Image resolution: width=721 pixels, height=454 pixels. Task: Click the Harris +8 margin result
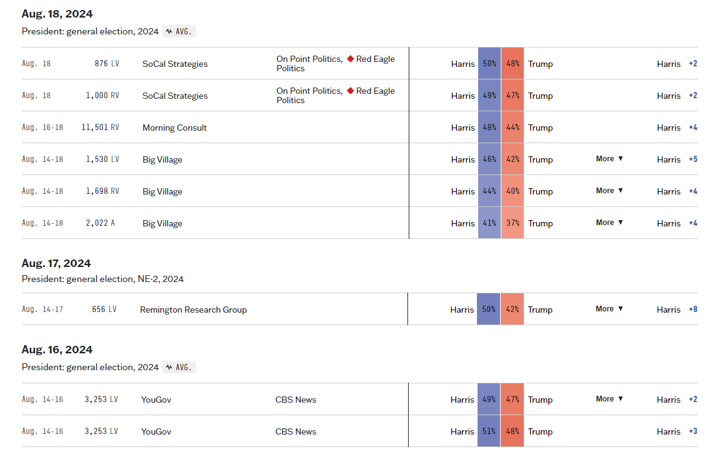click(677, 310)
